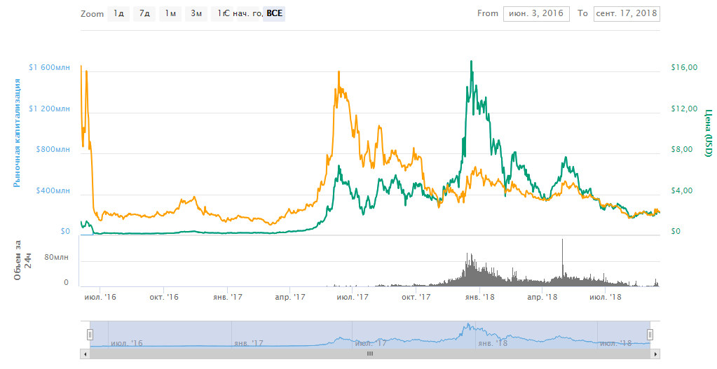Grab the right navigator range handle
The height and width of the screenshot is (369, 717).
pos(650,335)
